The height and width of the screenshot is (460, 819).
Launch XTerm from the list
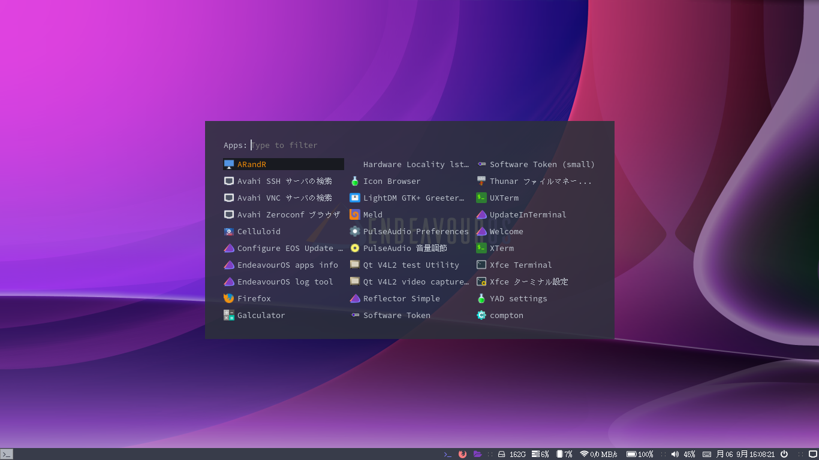(x=537, y=248)
